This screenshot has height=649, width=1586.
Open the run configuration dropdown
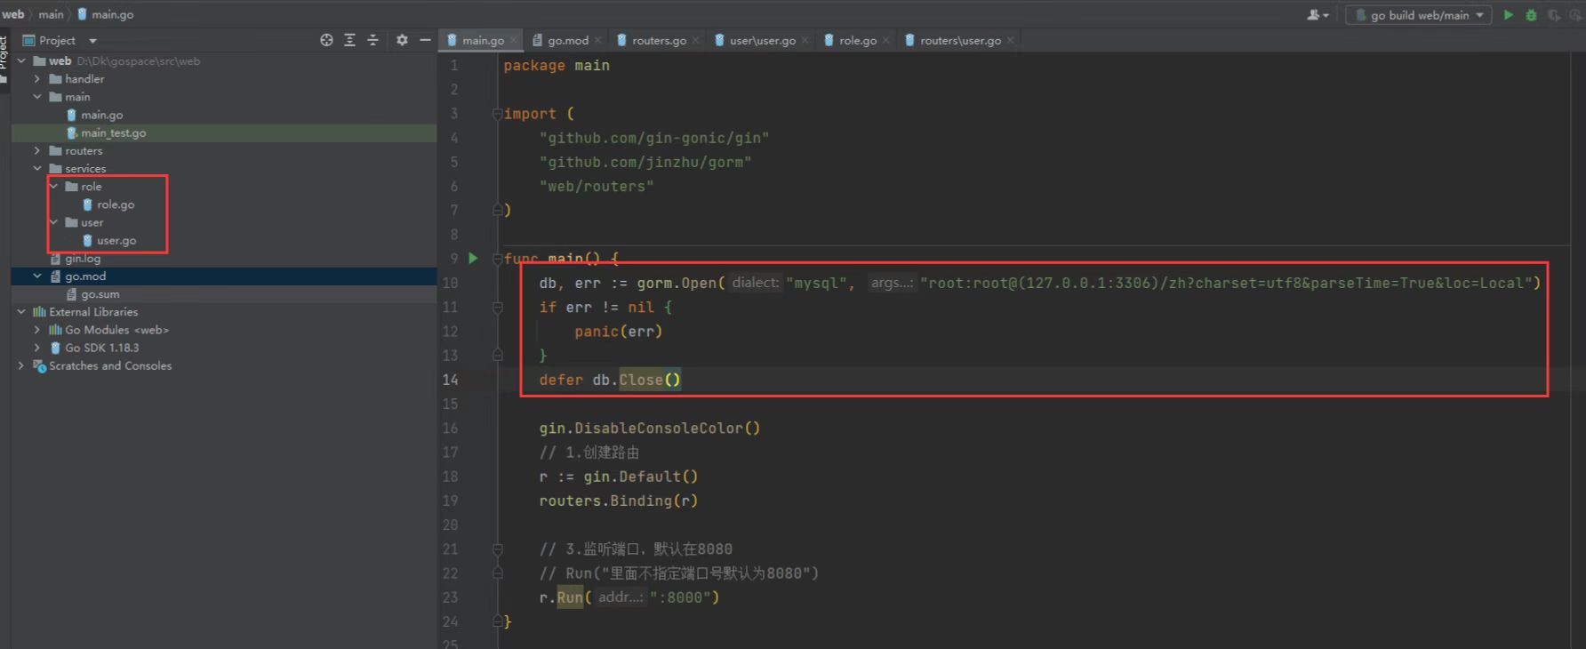(1419, 15)
